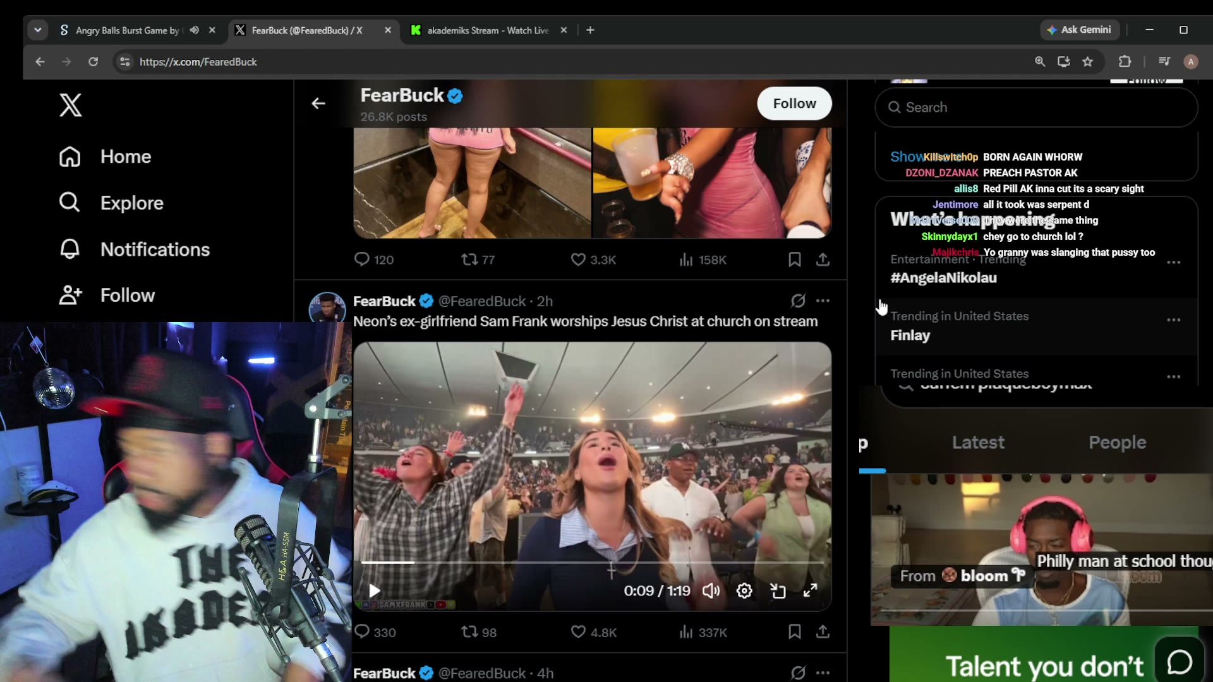Screen dimensions: 1213x682
Task: Open Grok actions on the Sam Frank post
Action: point(798,301)
